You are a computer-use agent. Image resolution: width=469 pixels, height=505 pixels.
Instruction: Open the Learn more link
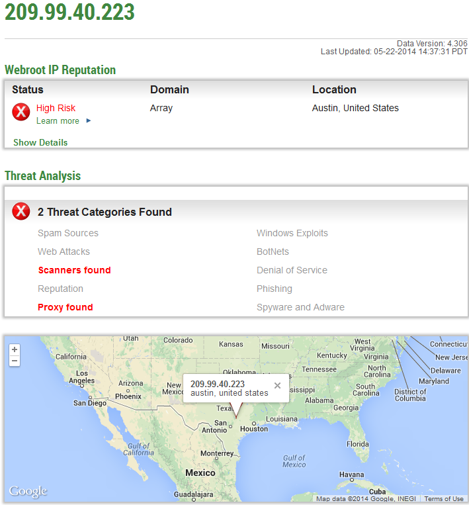click(x=58, y=120)
